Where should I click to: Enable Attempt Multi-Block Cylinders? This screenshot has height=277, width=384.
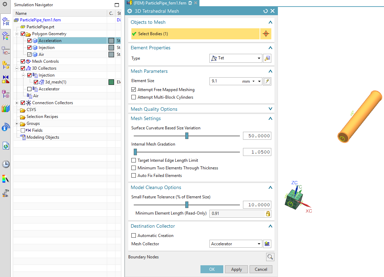tap(134, 97)
